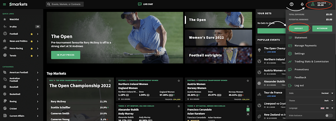Click the search magnifier icon

click(49, 4)
